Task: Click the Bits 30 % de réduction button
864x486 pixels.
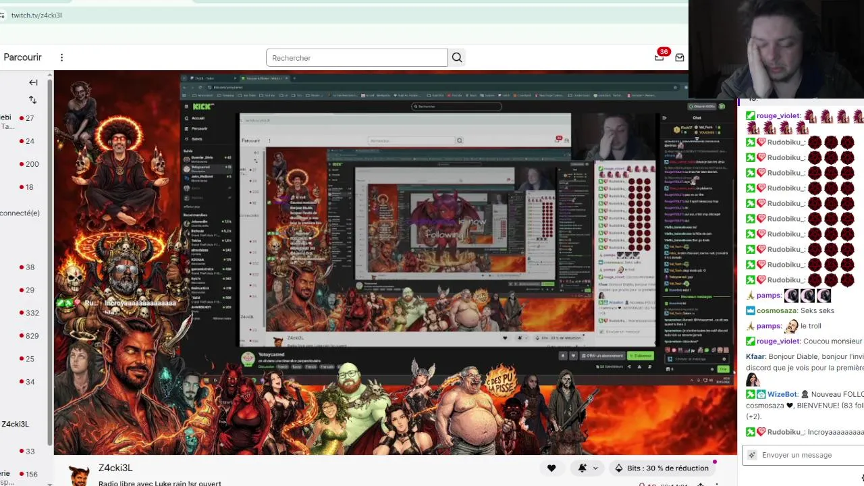Action: (661, 468)
